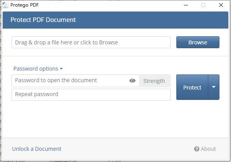
Task: Click the Password options label text
Action: [x=36, y=69]
